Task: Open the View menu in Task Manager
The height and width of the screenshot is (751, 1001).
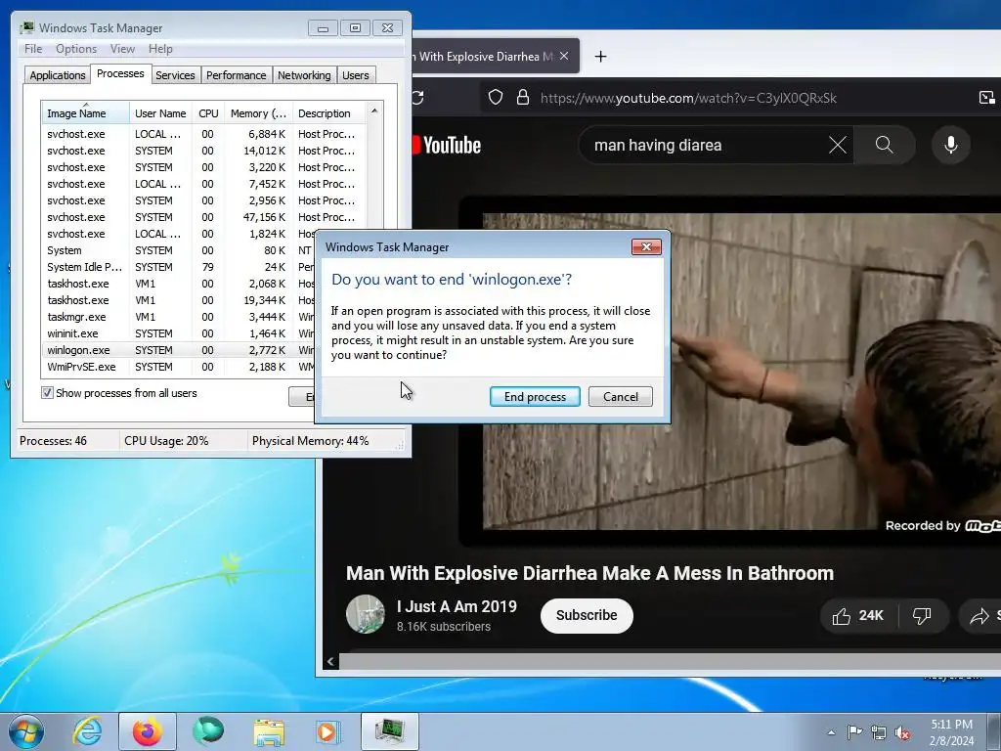Action: tap(122, 49)
